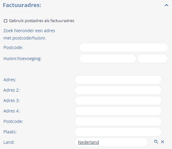Click into the Adres field
This screenshot has height=149, width=172.
[x=118, y=80]
